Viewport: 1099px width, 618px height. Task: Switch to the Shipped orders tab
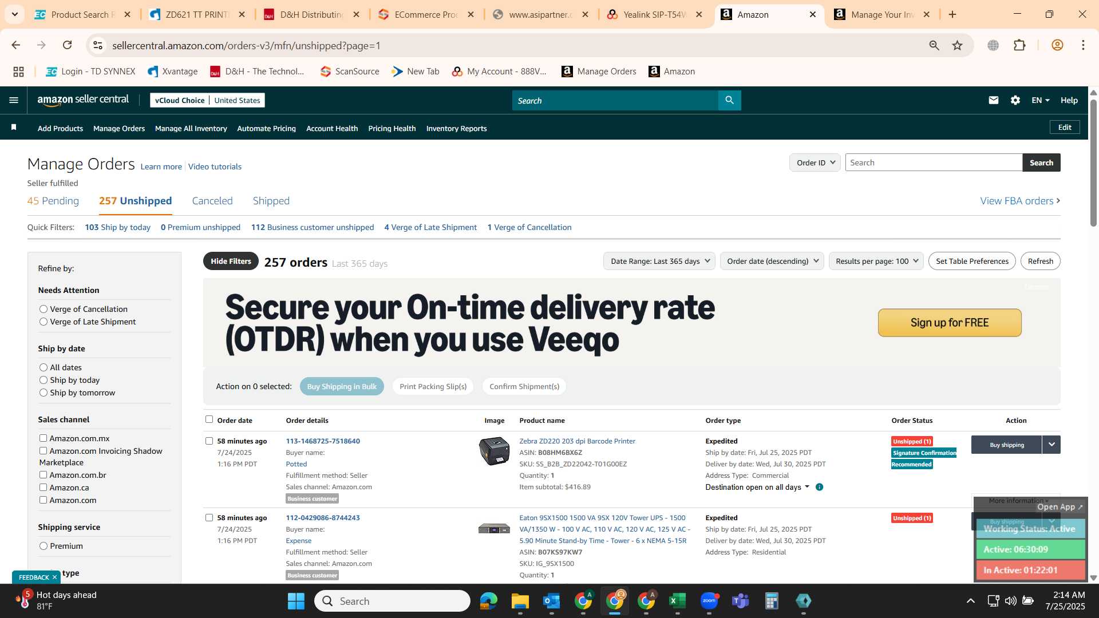coord(271,201)
